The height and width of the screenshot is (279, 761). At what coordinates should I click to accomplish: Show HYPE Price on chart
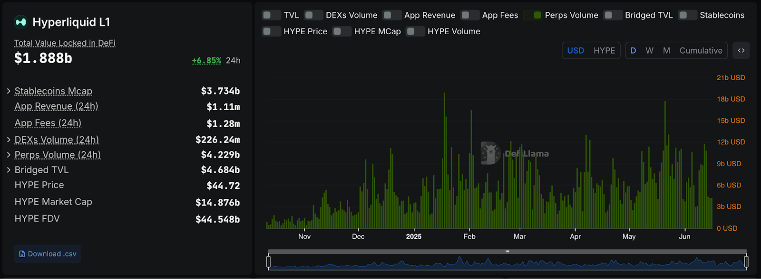point(271,31)
